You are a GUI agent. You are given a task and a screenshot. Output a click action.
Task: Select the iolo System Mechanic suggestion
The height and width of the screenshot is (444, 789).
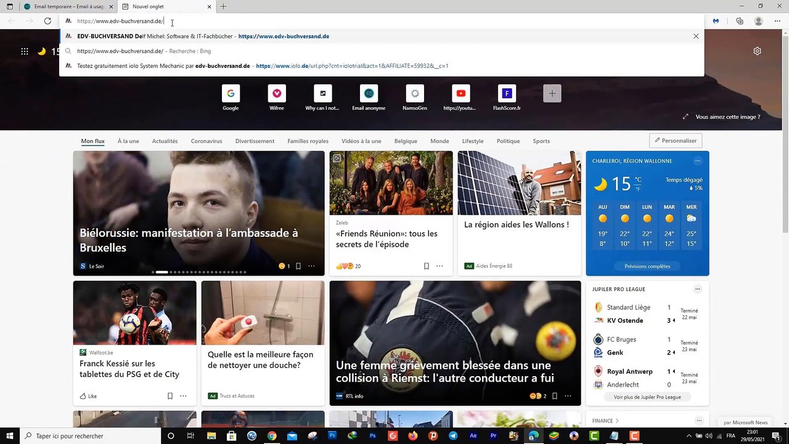[x=382, y=66]
